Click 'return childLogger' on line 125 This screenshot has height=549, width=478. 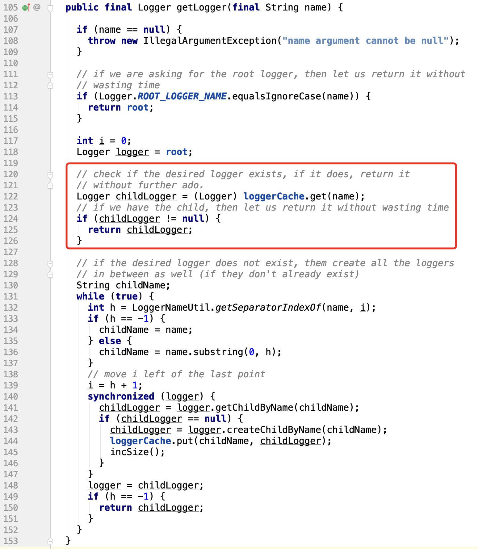[x=140, y=230]
